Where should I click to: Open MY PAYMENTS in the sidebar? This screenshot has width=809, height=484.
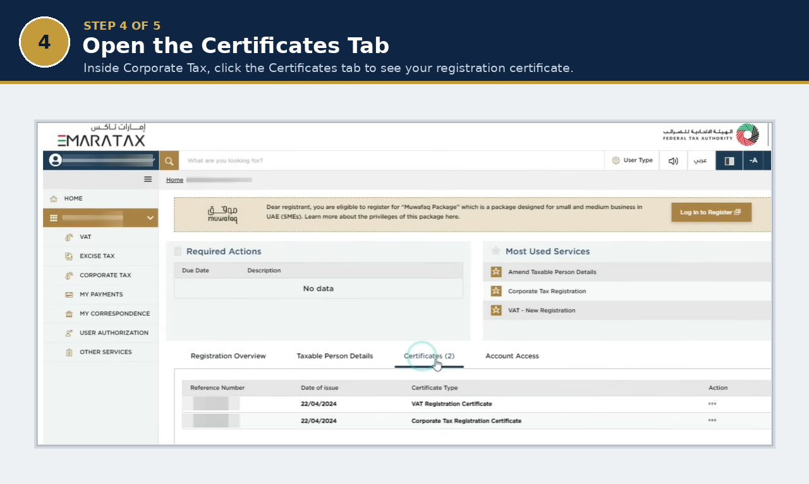point(101,294)
